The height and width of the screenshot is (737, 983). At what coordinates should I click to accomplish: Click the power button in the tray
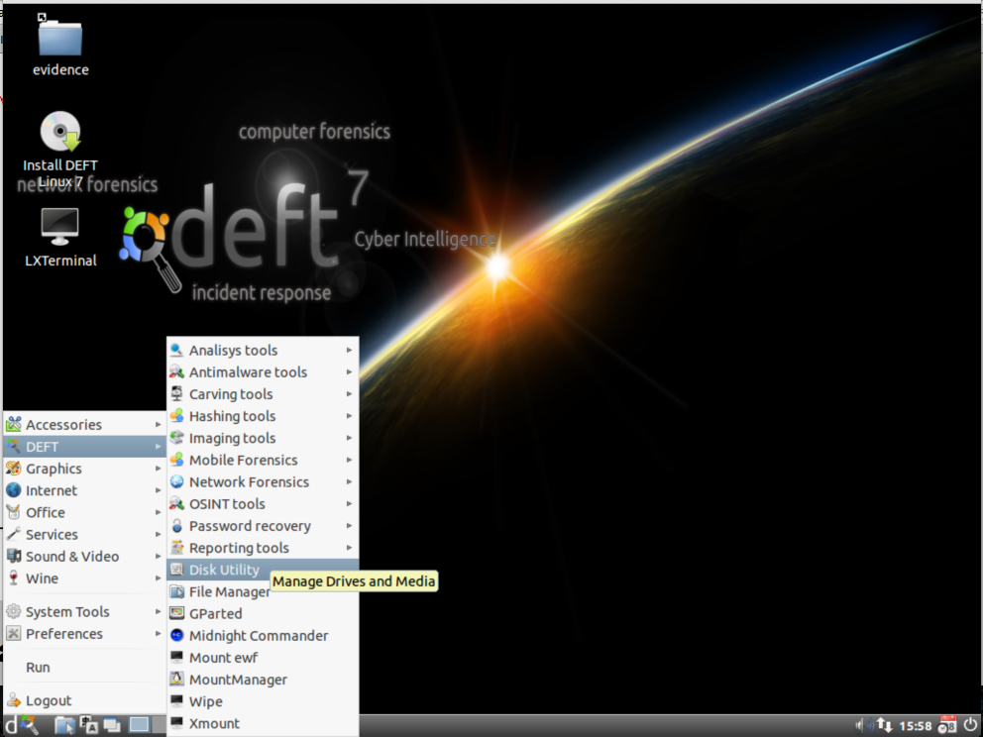click(x=970, y=726)
